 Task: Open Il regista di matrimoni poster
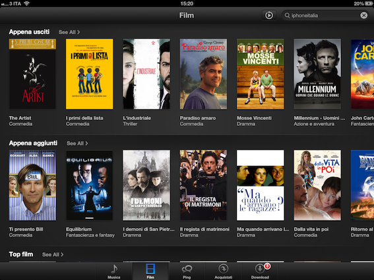tap(203, 185)
